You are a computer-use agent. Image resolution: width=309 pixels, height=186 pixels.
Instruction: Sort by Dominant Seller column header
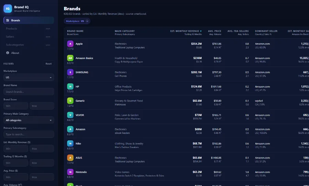266,31
